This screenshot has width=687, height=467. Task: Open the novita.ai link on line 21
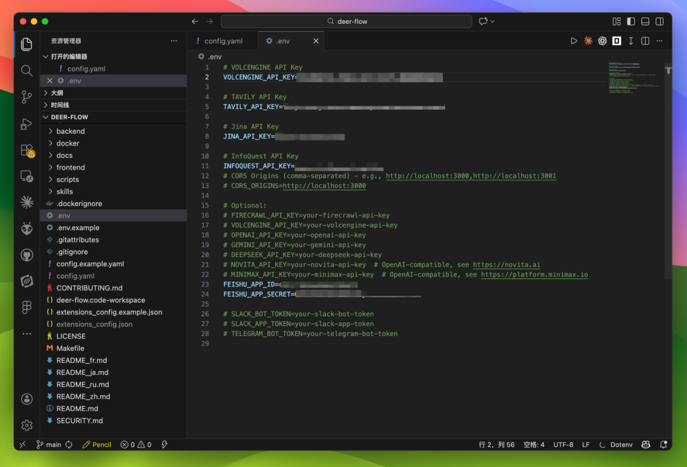(x=506, y=265)
